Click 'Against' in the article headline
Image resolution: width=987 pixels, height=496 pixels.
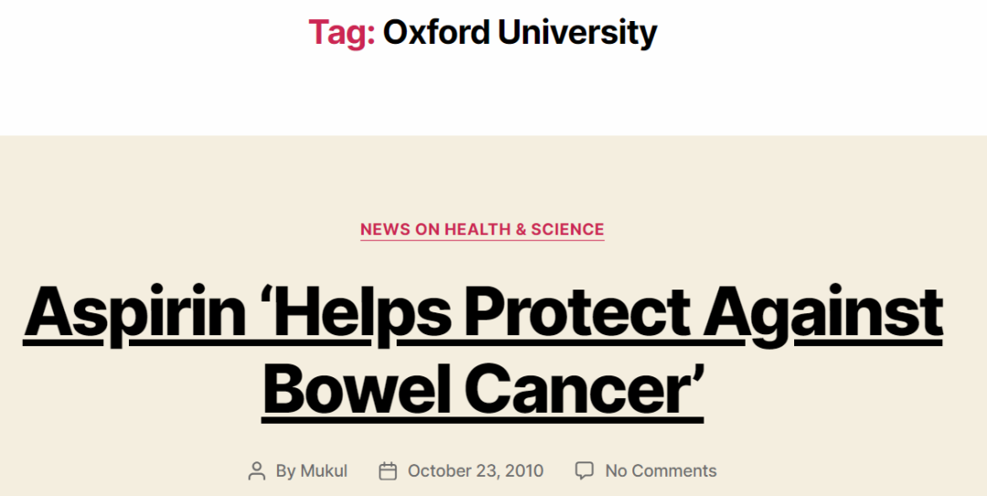pos(822,312)
